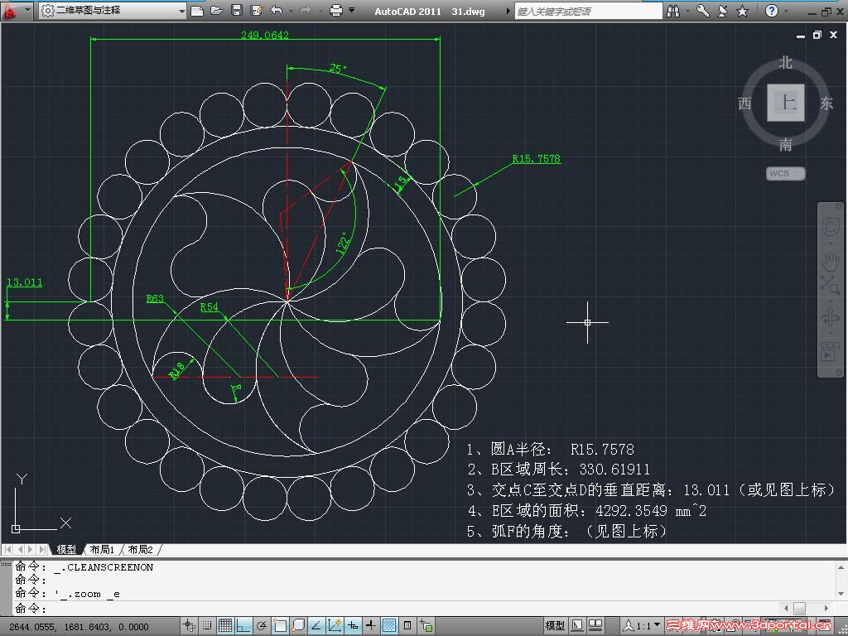Click the ViewCube 南 compass direction

click(x=785, y=144)
